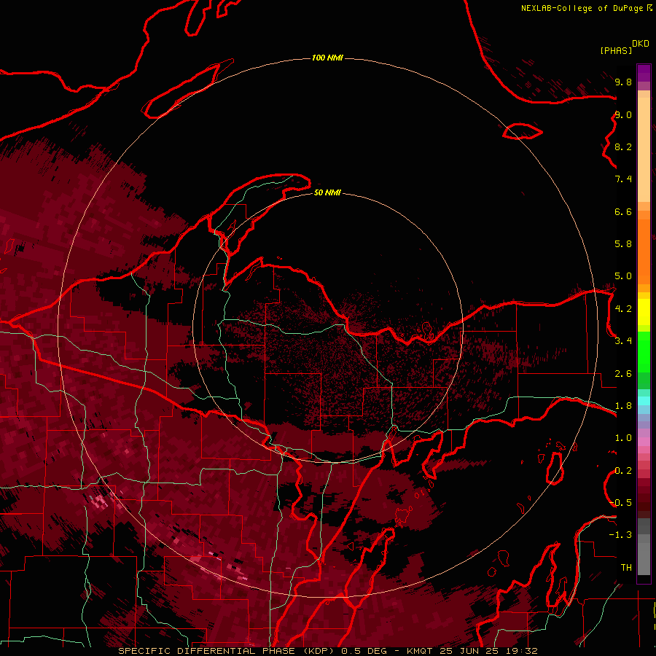Pick the bright yellow band of the color bar
The image size is (656, 656).
pyautogui.click(x=644, y=312)
